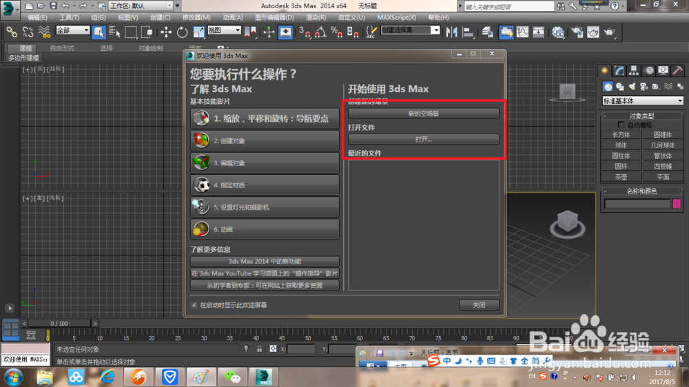Open Select by Name list tool
The image size is (689, 387).
tap(114, 32)
